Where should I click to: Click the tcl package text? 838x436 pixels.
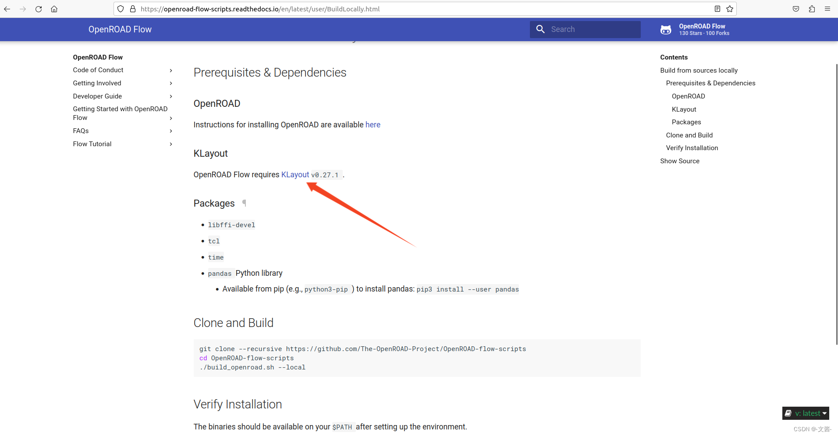click(x=214, y=241)
